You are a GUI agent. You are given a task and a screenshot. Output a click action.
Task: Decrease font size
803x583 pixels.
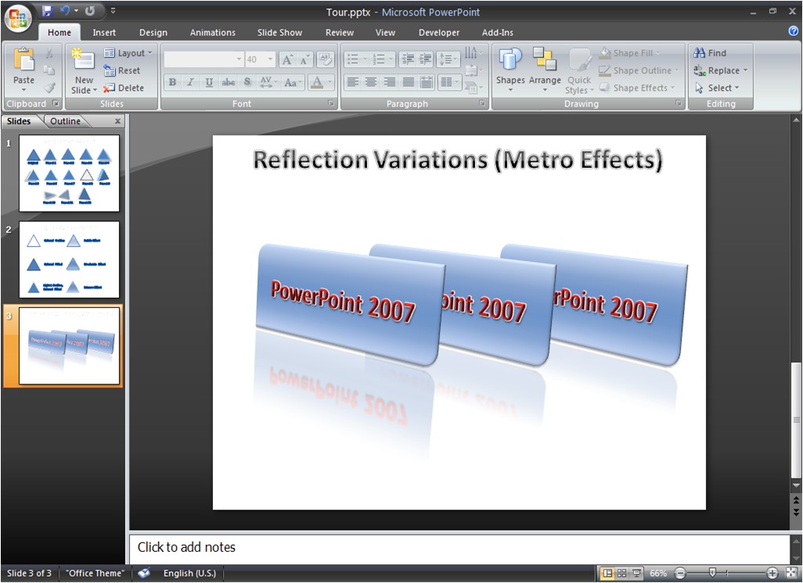click(304, 60)
